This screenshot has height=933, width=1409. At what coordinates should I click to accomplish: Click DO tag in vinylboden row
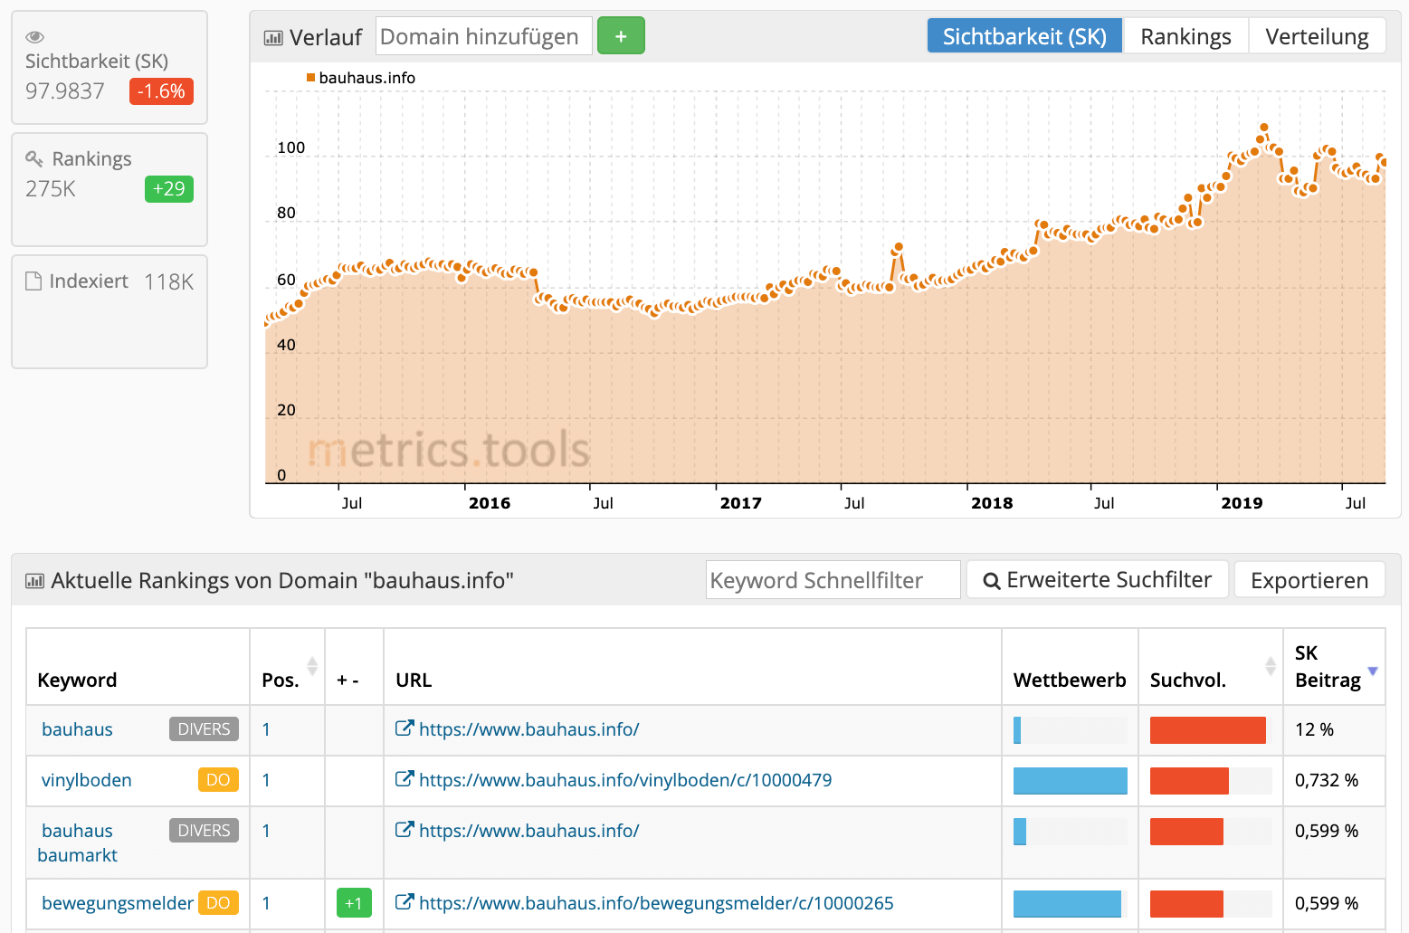[x=218, y=780]
